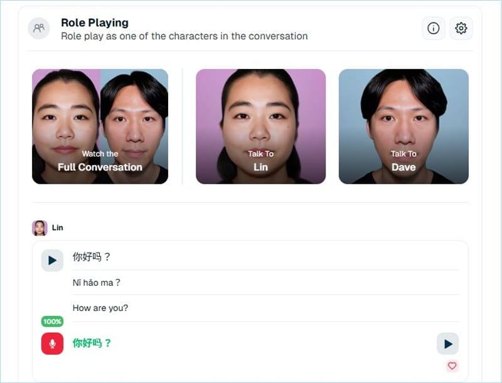Favorite the phrase with heart icon
This screenshot has height=383, width=502.
(452, 365)
